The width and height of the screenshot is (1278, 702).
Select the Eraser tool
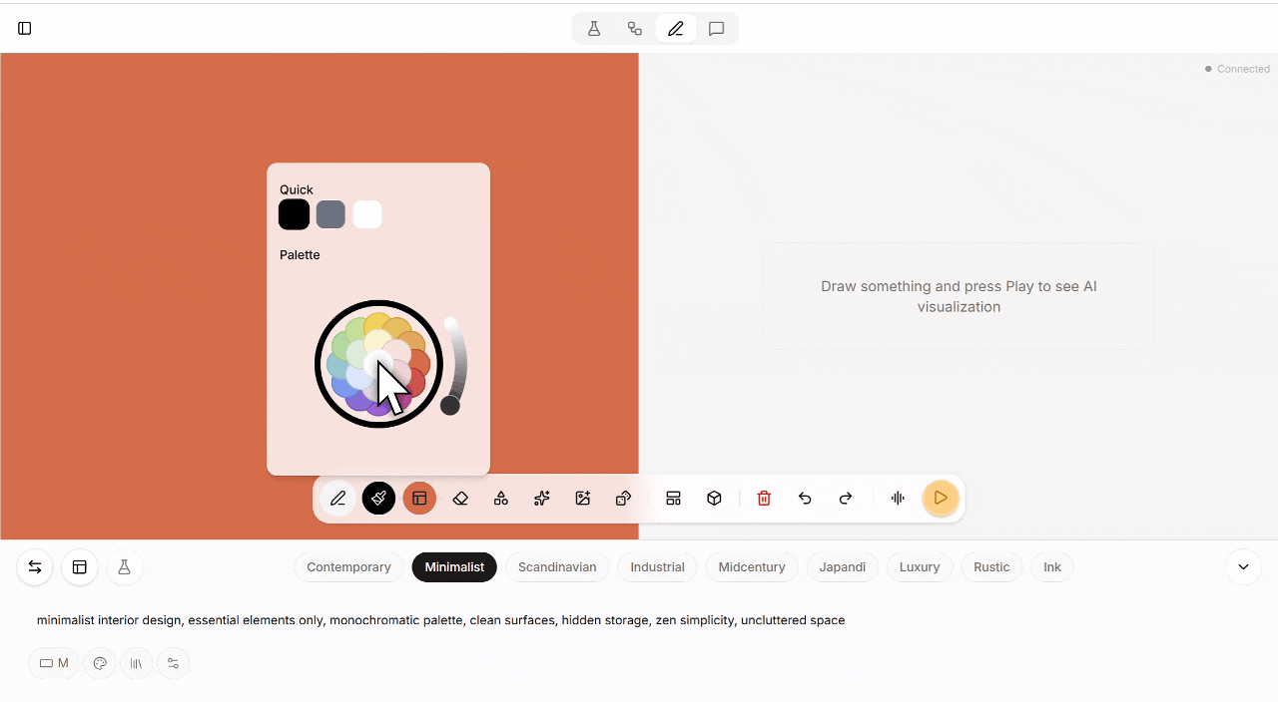[x=460, y=498]
